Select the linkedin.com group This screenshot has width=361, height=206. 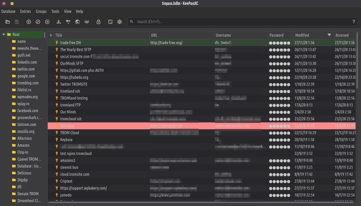pyautogui.click(x=27, y=62)
